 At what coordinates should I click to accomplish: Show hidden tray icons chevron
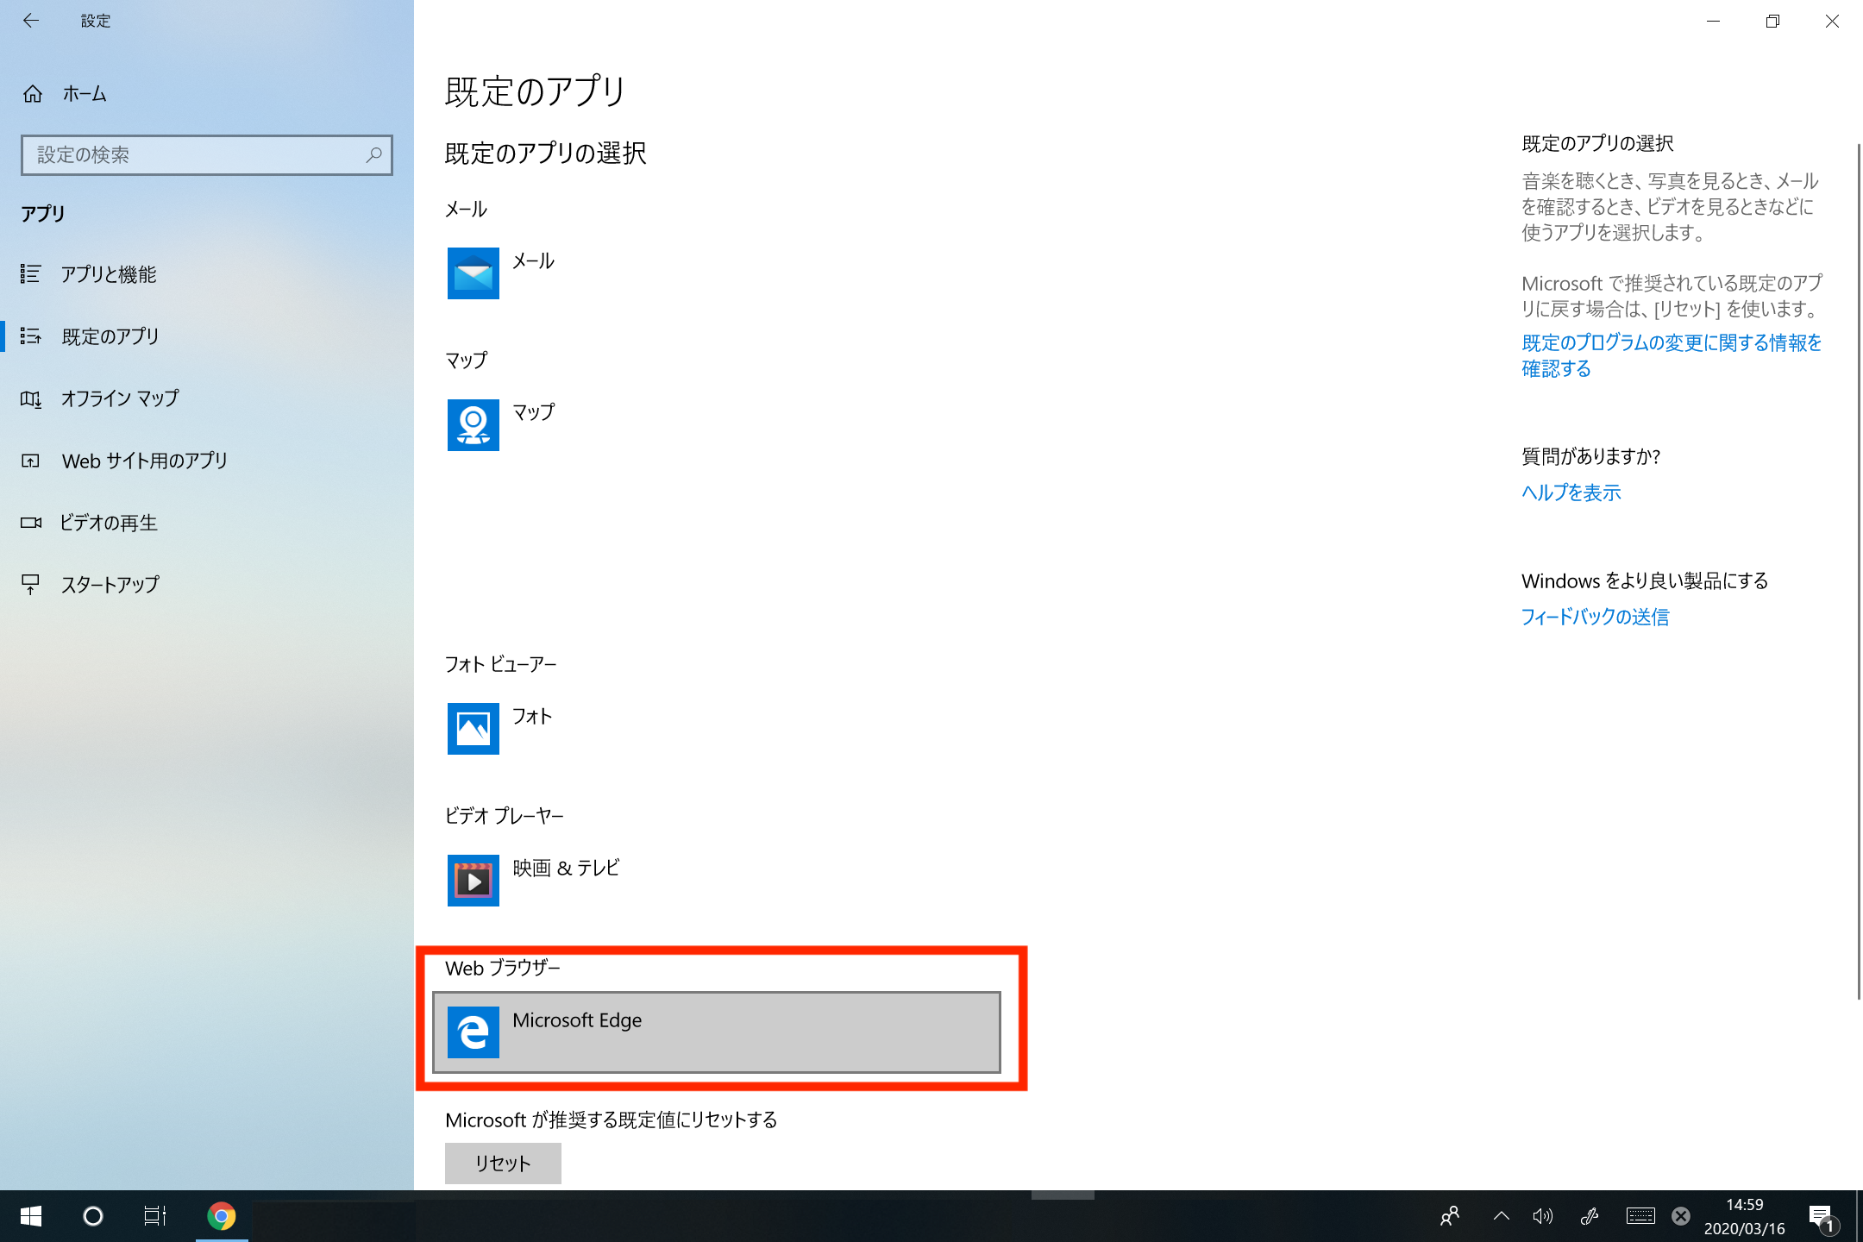pyautogui.click(x=1501, y=1216)
